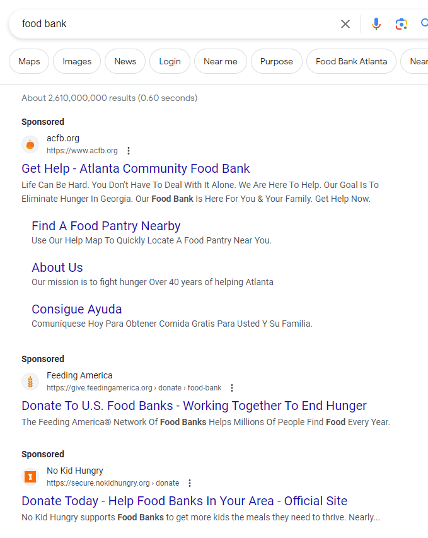Open Get Help - Atlanta Community Food Bank
Screen dimensions: 428x538
136,168
